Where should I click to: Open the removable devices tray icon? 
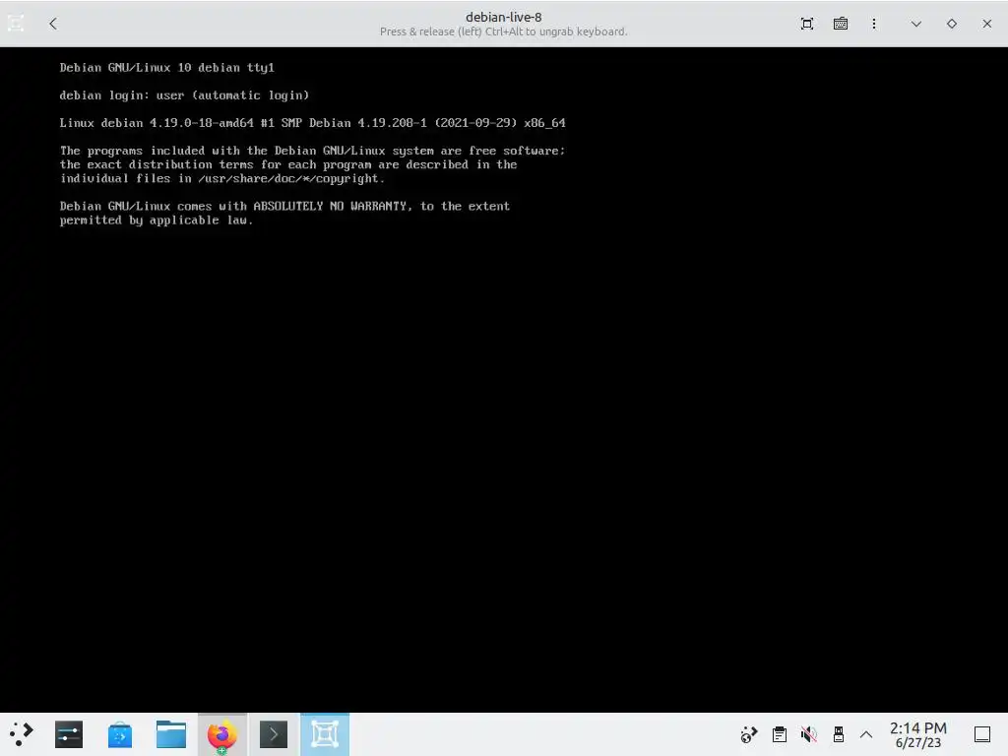(839, 734)
